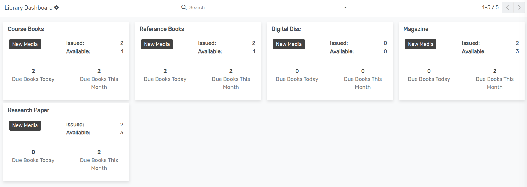Click Issued label in Magazine card
Screen dimensions: 527x187
471,43
